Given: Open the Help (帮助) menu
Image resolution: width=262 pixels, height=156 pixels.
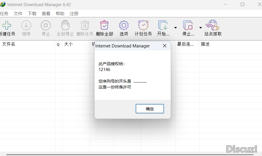Looking at the screenshot, I should (60, 14).
